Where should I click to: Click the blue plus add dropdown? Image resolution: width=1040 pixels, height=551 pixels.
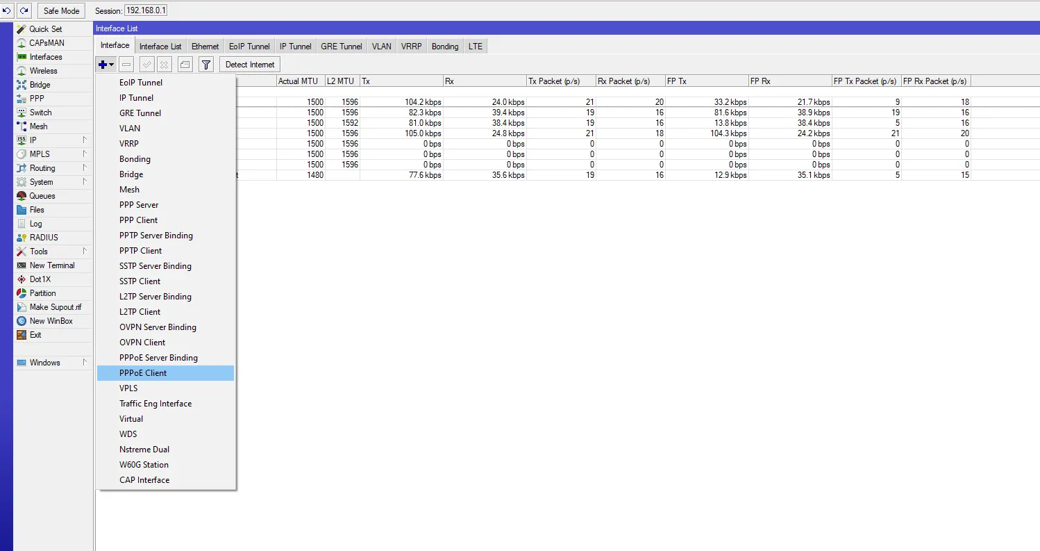point(106,65)
